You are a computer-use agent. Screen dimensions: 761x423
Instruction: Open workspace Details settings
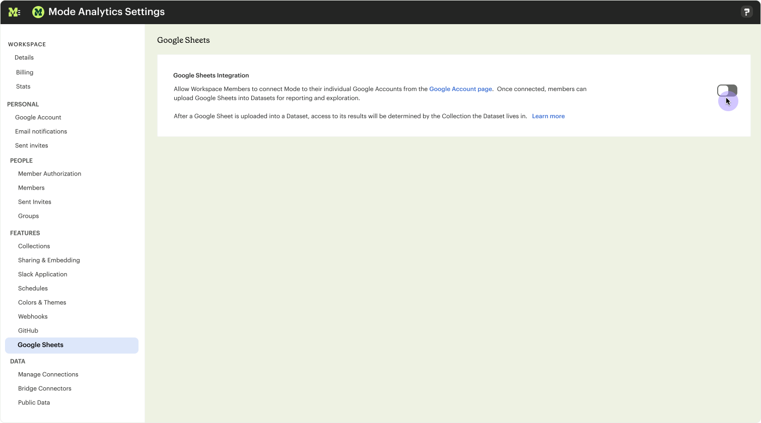coord(24,58)
